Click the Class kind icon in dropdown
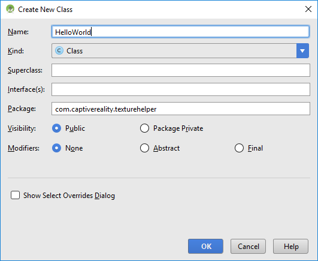Viewport: 318px width, 261px height. (x=59, y=50)
